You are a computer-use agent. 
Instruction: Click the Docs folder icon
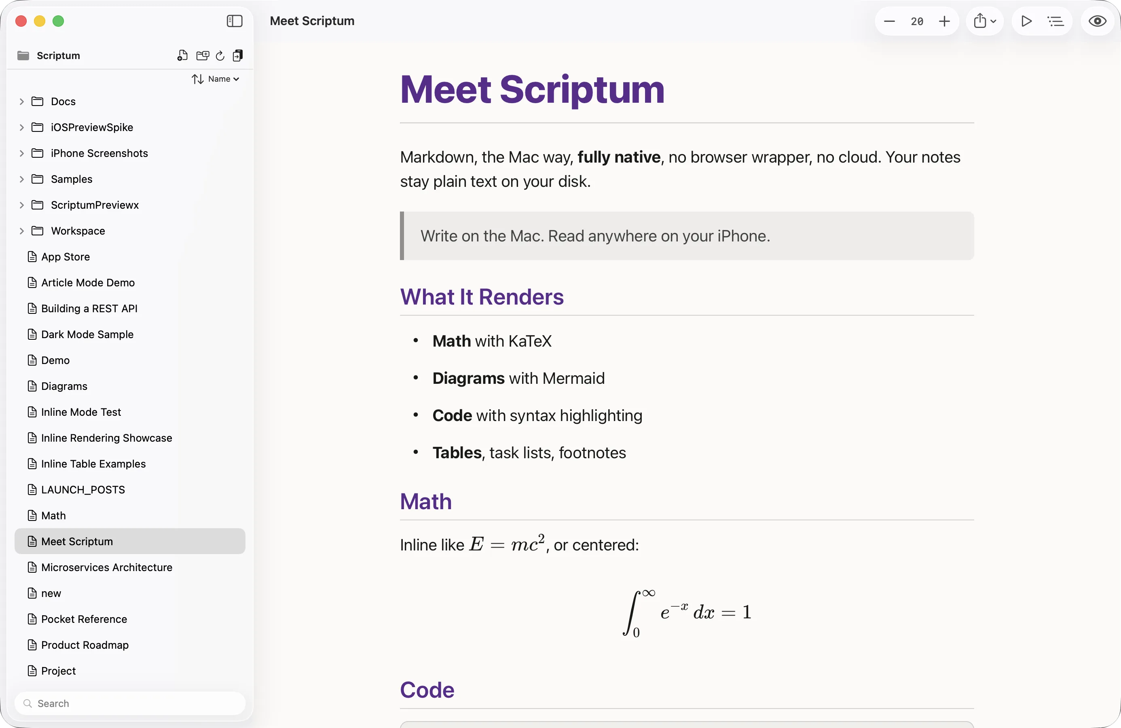(x=37, y=102)
